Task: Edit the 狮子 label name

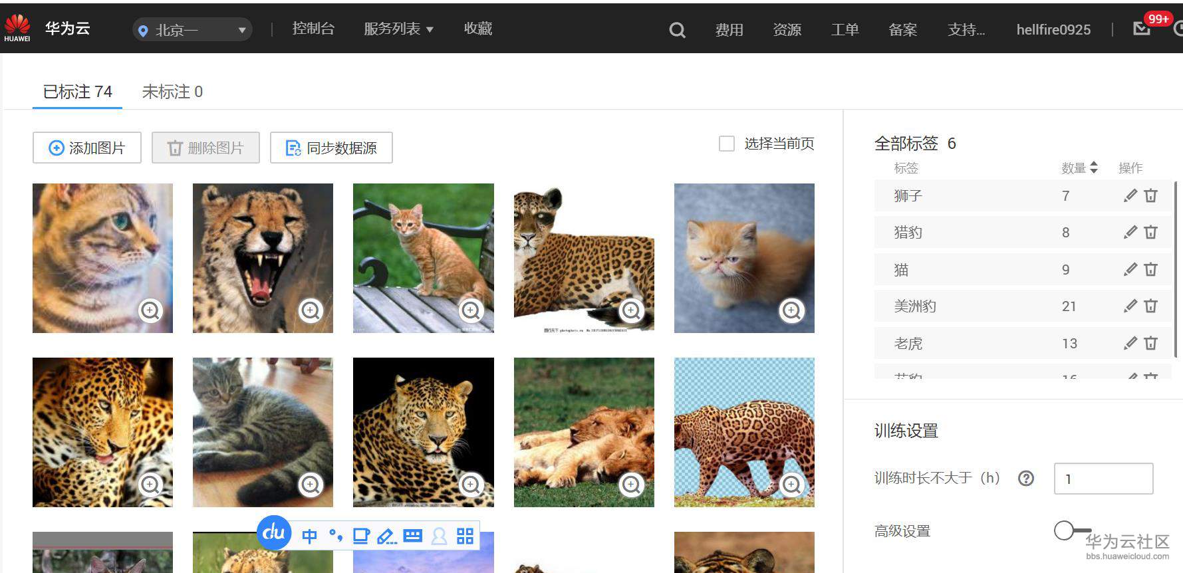Action: 1130,195
